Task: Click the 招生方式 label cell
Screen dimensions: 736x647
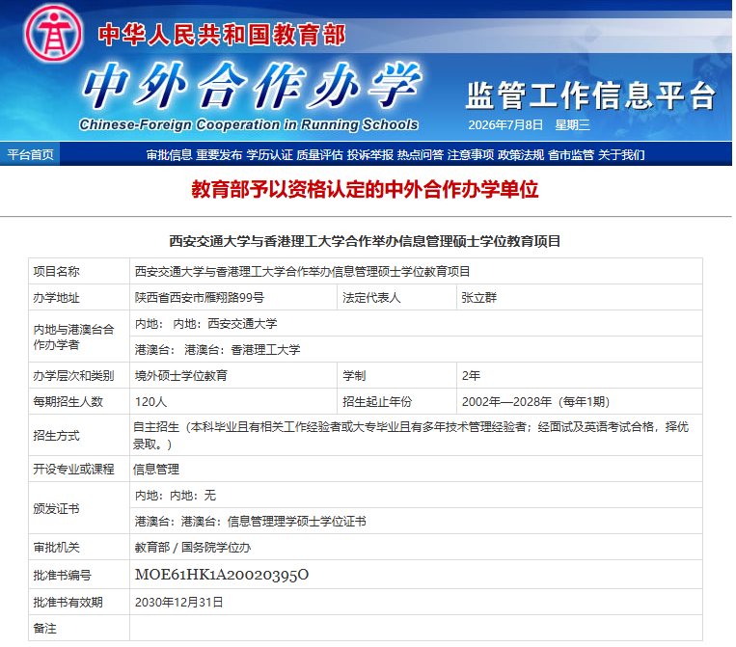Action: point(79,435)
